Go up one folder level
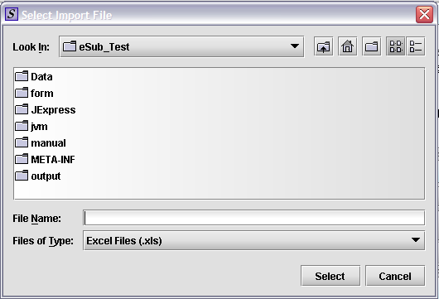The height and width of the screenshot is (299, 439). tap(323, 46)
